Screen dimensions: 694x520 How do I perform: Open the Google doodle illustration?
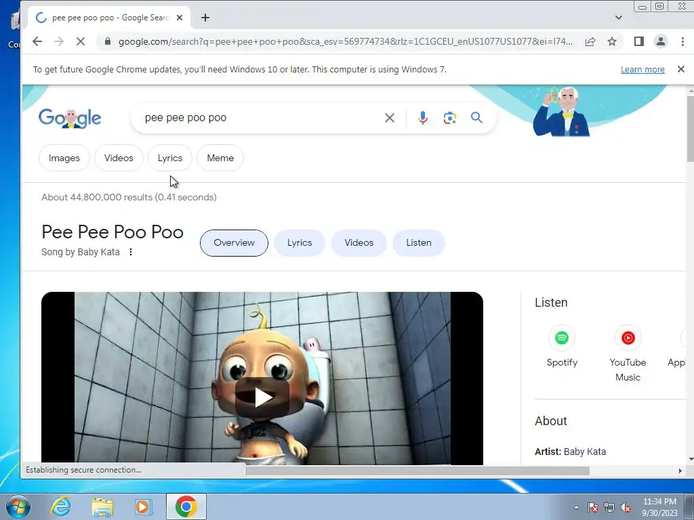[561, 112]
